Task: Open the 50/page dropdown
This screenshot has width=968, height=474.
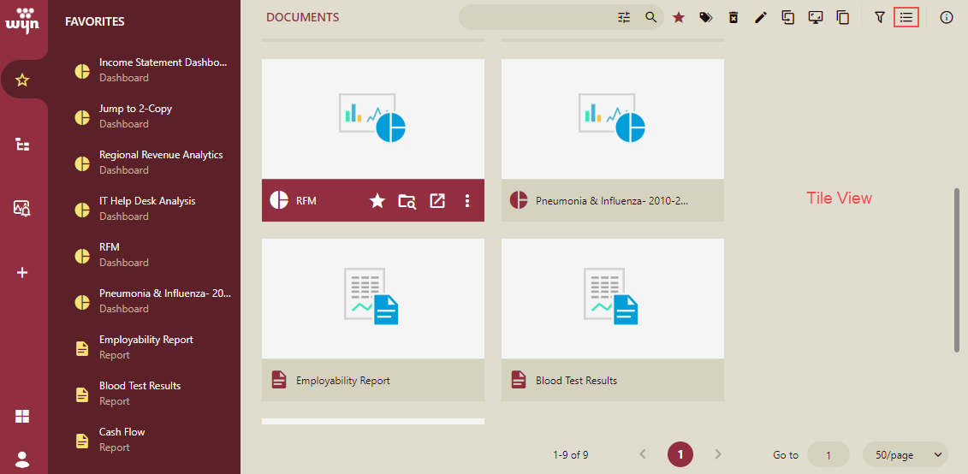Action: 906,454
